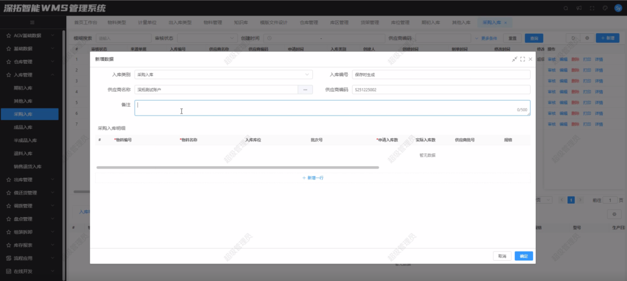Click the 备注 remarks text area
Image resolution: width=627 pixels, height=281 pixels.
[x=332, y=108]
